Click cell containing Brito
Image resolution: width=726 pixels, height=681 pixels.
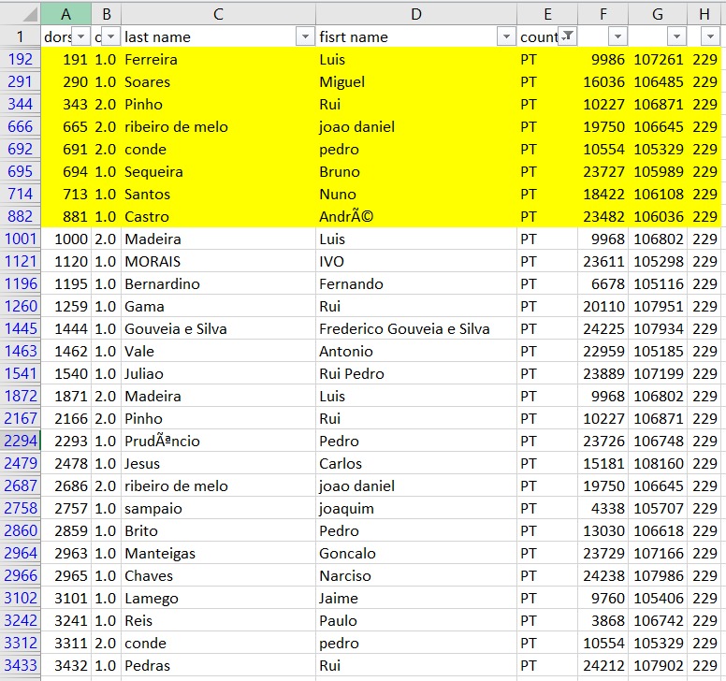click(219, 530)
